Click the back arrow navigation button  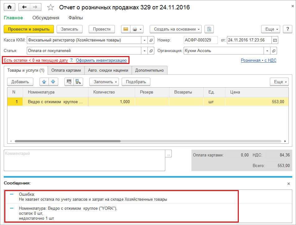pyautogui.click(x=24, y=7)
